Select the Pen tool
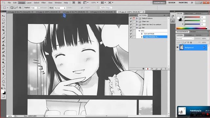Screen dimensions: 210x118 point(3,67)
